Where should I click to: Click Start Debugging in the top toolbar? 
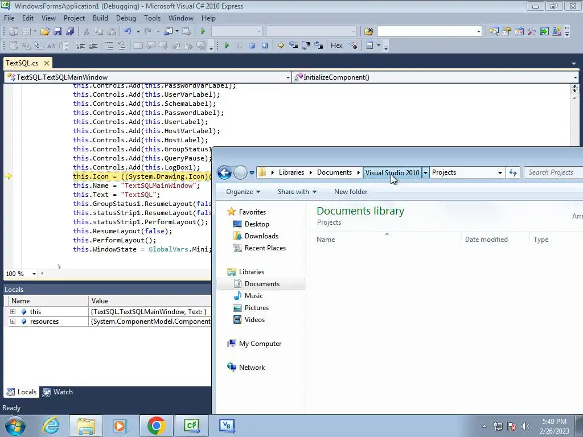pyautogui.click(x=203, y=32)
